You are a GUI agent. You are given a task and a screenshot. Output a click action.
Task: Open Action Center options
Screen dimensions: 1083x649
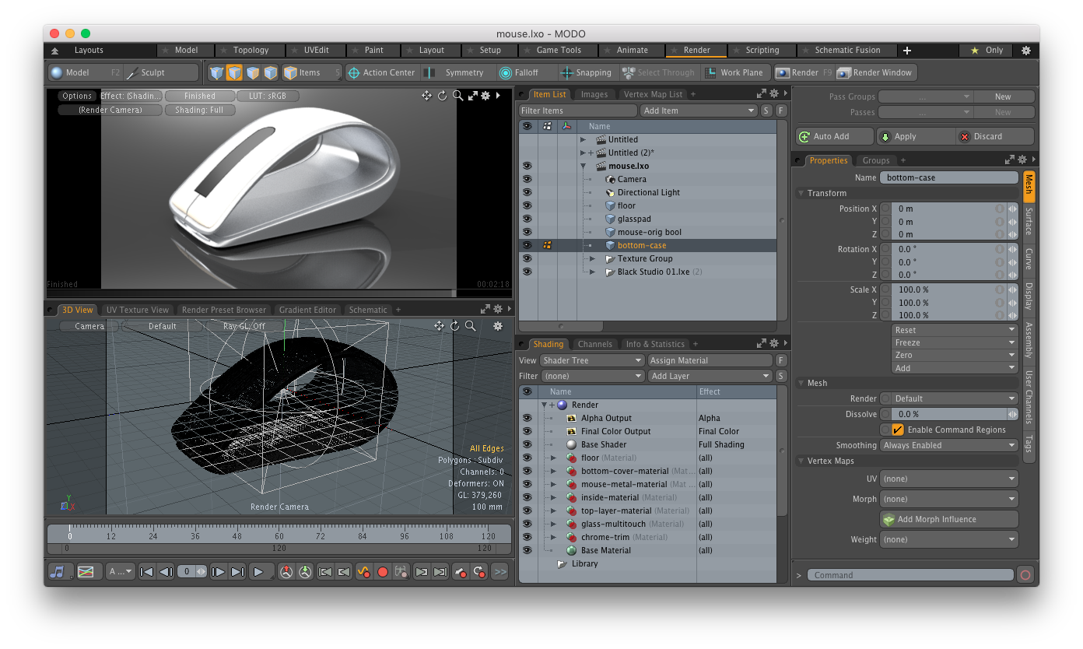[382, 72]
